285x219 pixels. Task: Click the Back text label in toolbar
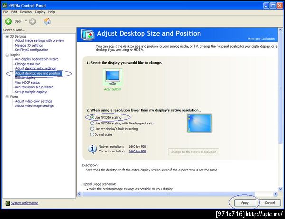tap(18, 21)
